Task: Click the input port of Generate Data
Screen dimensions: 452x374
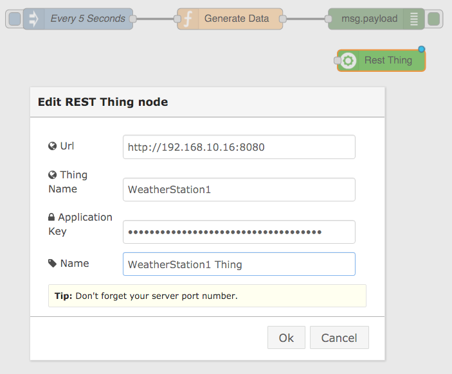Action: 177,19
